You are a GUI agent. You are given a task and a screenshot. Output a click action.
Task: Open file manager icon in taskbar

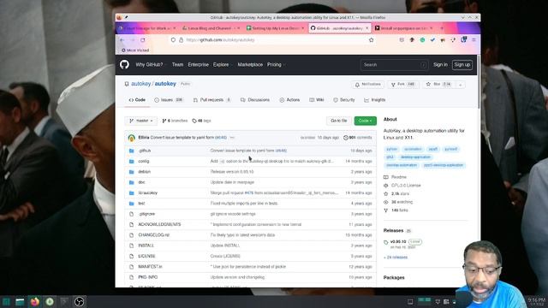[20, 301]
